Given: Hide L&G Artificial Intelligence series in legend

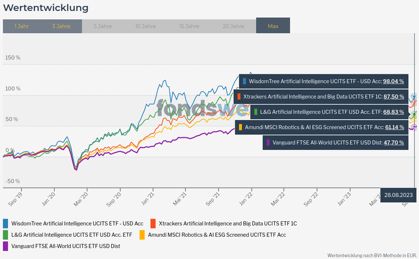Looking at the screenshot, I should click(x=72, y=235).
